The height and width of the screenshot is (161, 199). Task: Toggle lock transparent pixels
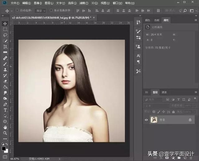pos(154,112)
